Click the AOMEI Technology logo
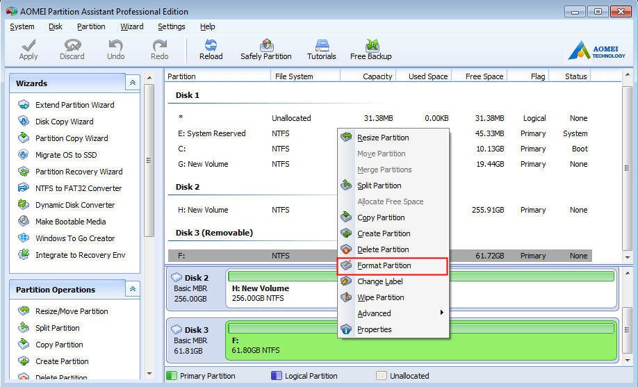Image resolution: width=638 pixels, height=387 pixels. [x=597, y=50]
